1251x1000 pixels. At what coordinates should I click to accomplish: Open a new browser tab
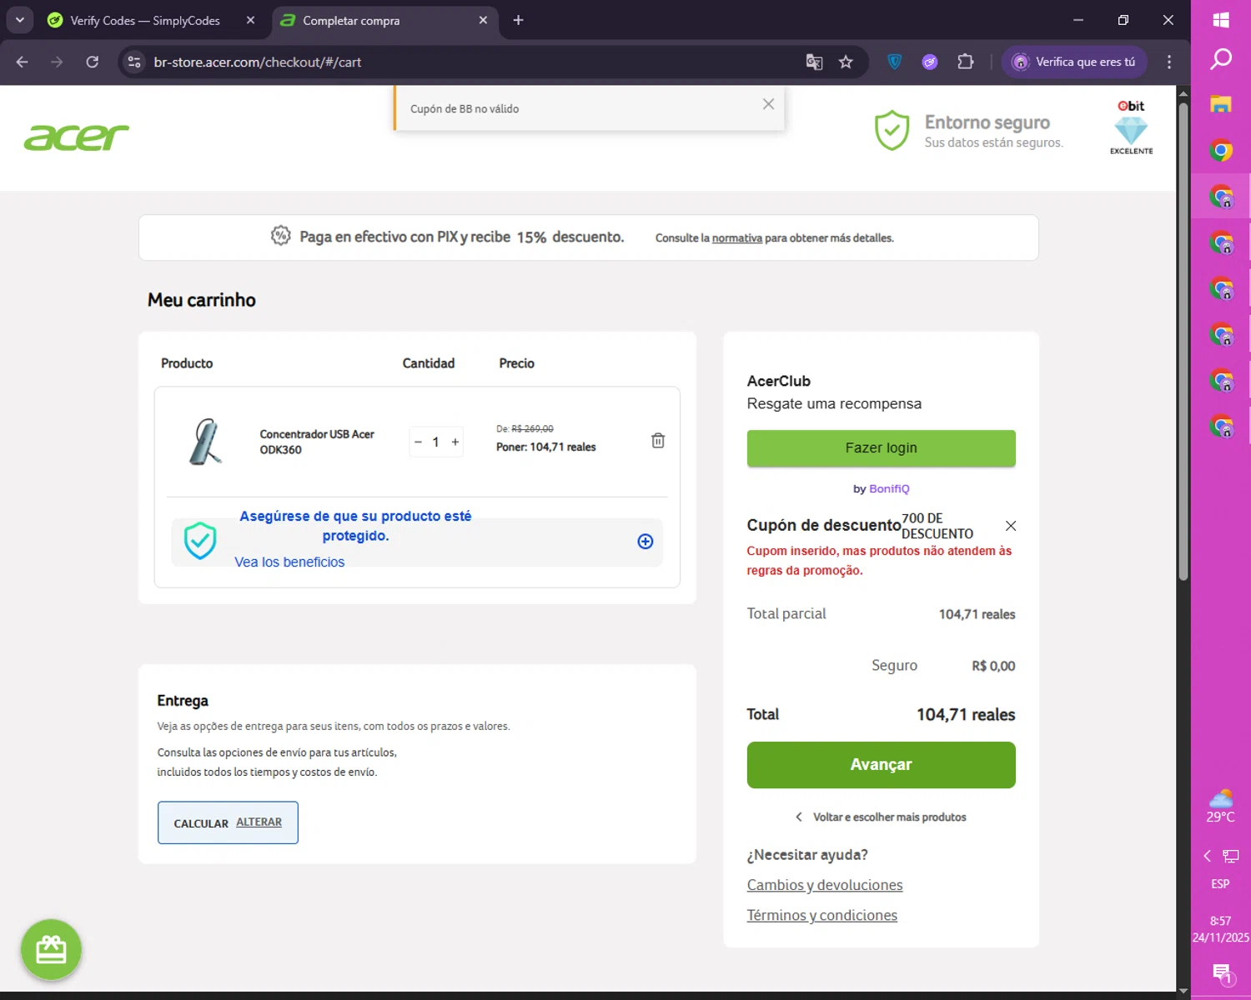coord(518,21)
